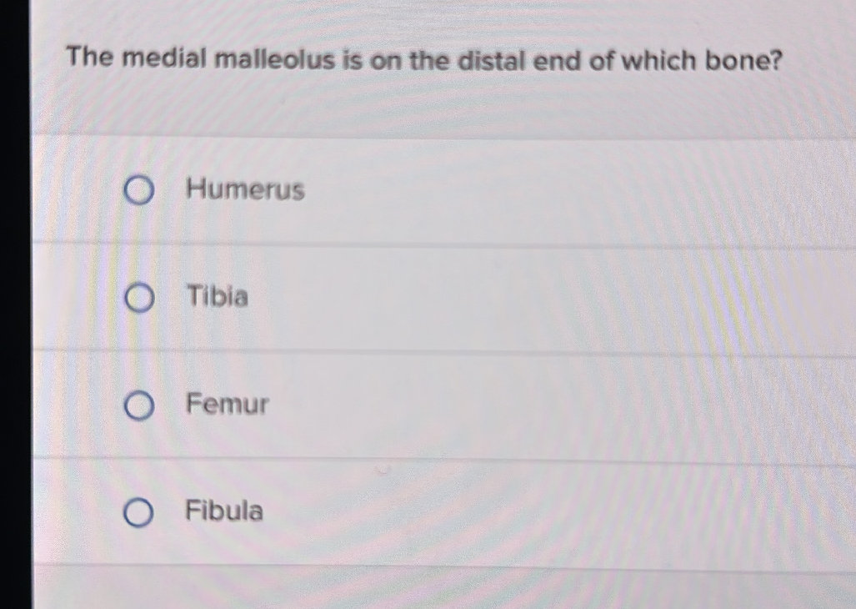Click the second answer row

(x=442, y=298)
